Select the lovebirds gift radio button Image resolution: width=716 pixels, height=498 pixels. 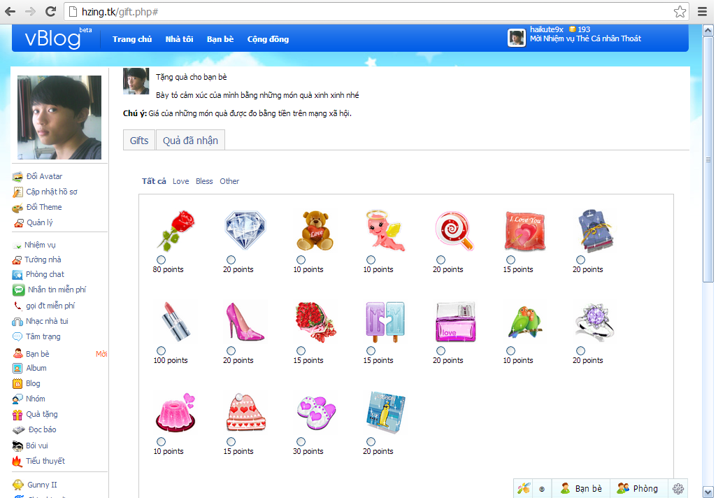click(510, 351)
